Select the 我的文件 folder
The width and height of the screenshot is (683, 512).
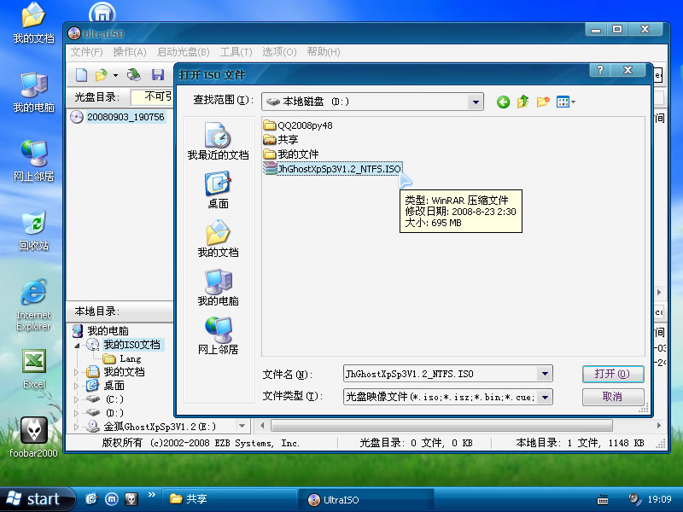[291, 154]
